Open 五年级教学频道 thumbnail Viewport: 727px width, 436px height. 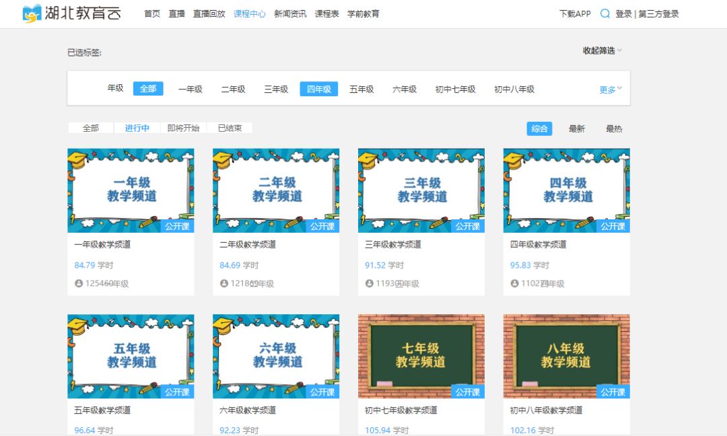click(131, 357)
